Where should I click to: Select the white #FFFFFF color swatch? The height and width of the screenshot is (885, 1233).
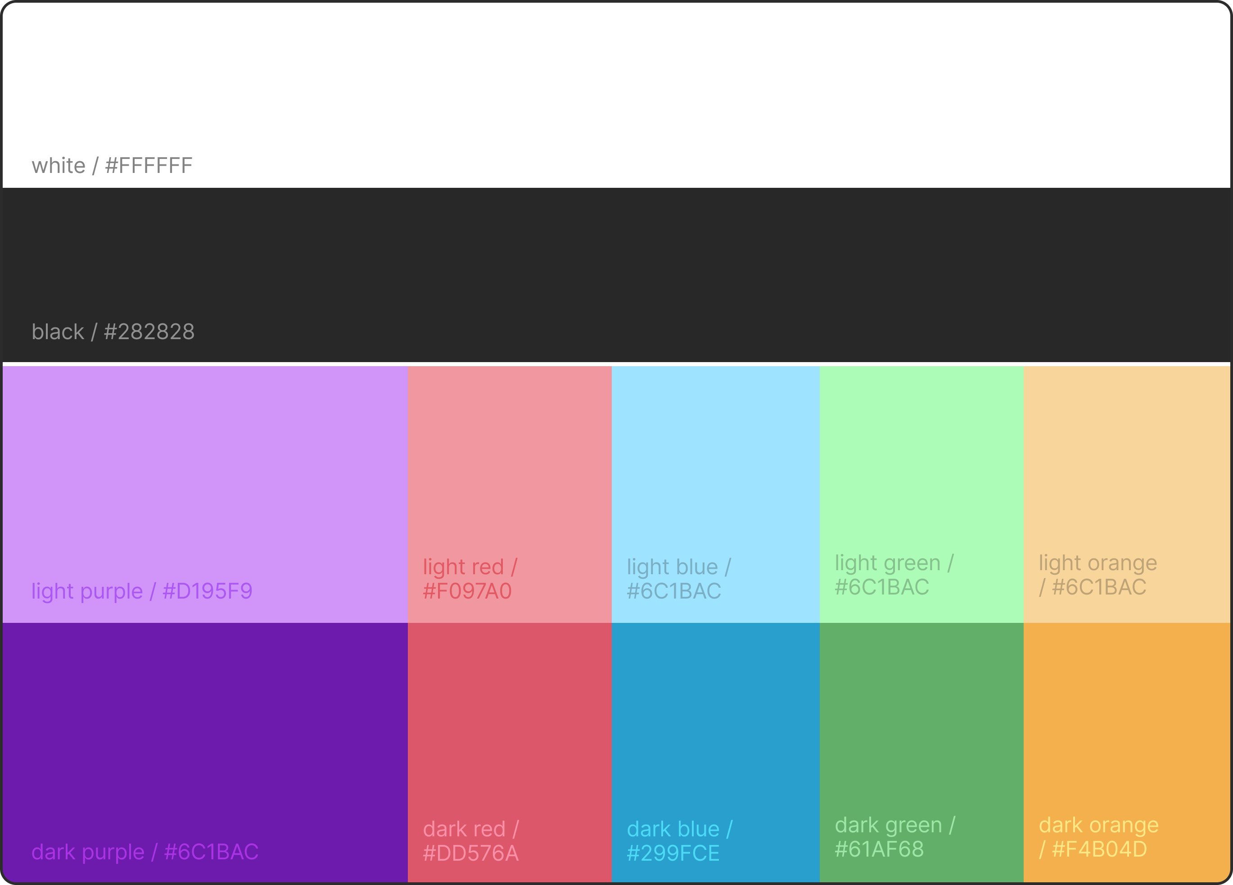point(617,95)
